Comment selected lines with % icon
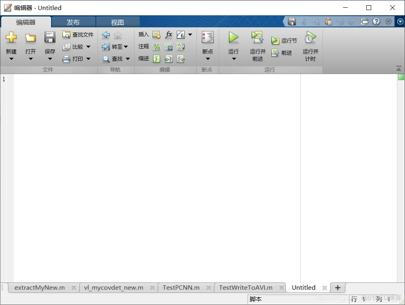Screen dimensions: 405x305 (157, 47)
